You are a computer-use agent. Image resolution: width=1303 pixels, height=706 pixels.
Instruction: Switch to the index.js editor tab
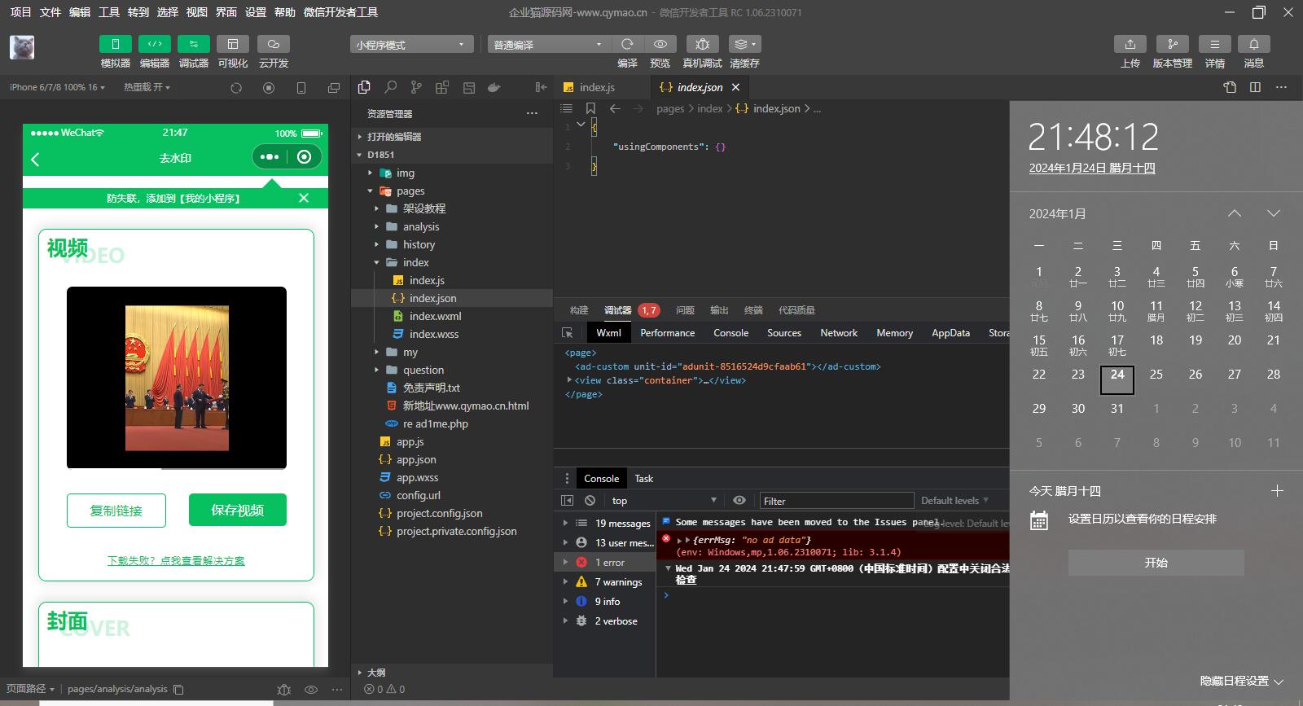596,87
